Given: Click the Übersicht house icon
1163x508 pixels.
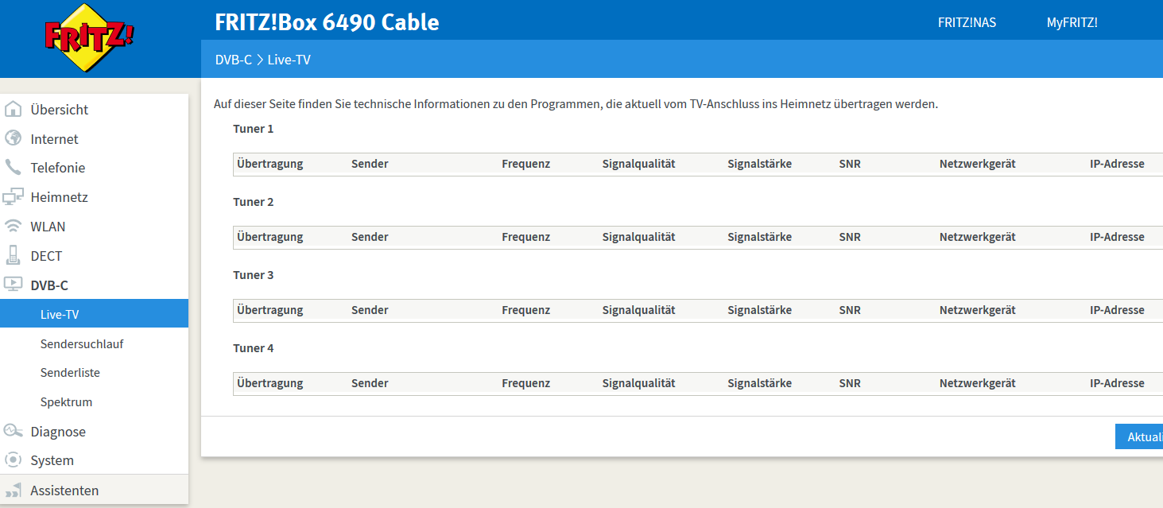Looking at the screenshot, I should [13, 110].
